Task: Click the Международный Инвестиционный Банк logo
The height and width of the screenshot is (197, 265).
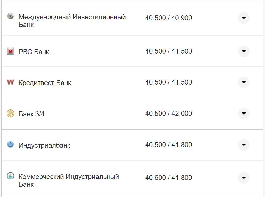Action: pyautogui.click(x=10, y=16)
